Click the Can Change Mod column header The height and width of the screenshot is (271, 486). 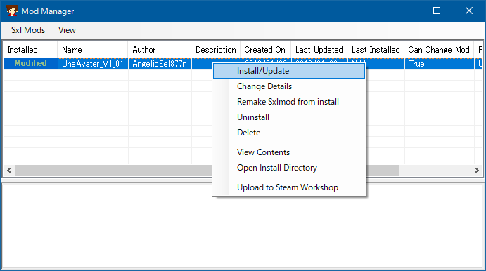coord(439,50)
